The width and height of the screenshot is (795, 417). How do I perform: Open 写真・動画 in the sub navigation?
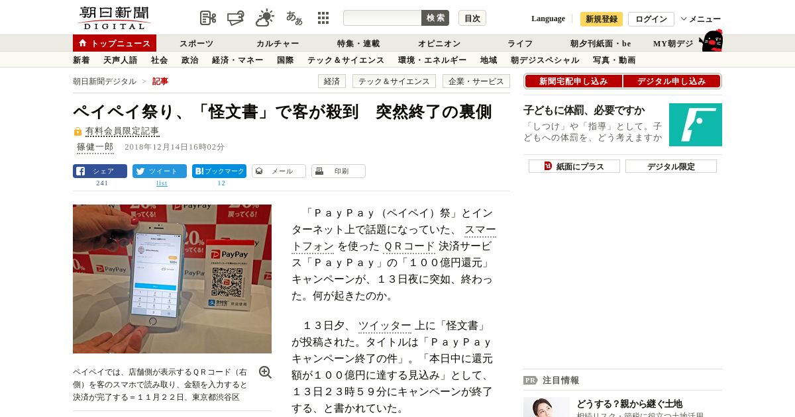(x=614, y=60)
